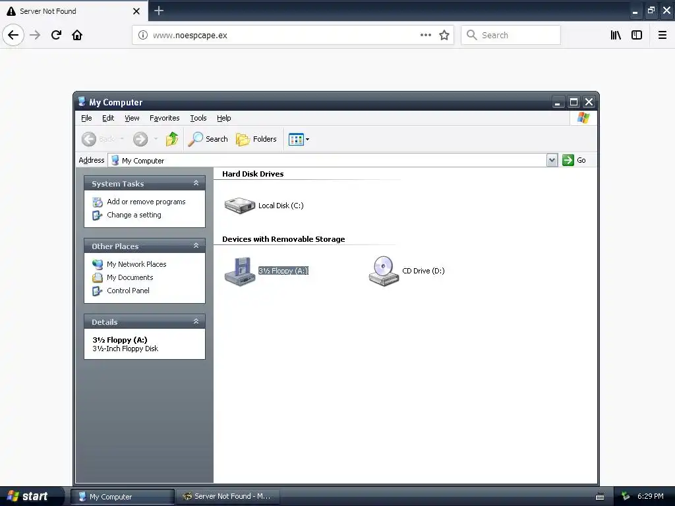Select the 3½ Floppy (A:) drive icon

click(x=240, y=271)
